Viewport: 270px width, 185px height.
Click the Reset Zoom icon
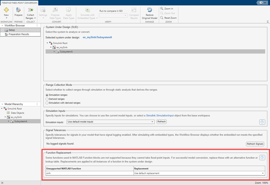pyautogui.click(x=162, y=18)
